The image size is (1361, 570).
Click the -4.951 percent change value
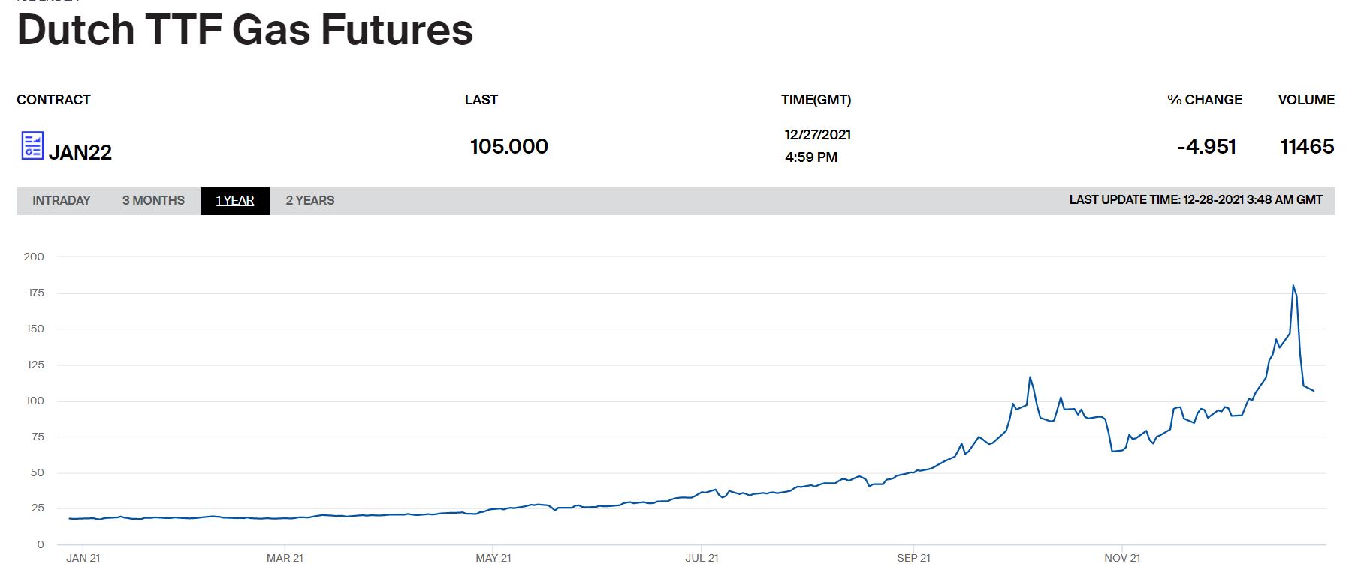click(x=1206, y=146)
